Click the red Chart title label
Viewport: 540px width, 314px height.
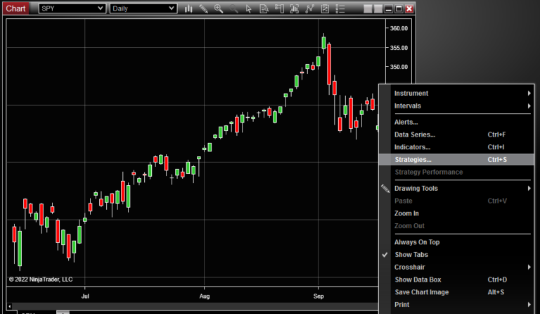pyautogui.click(x=15, y=8)
